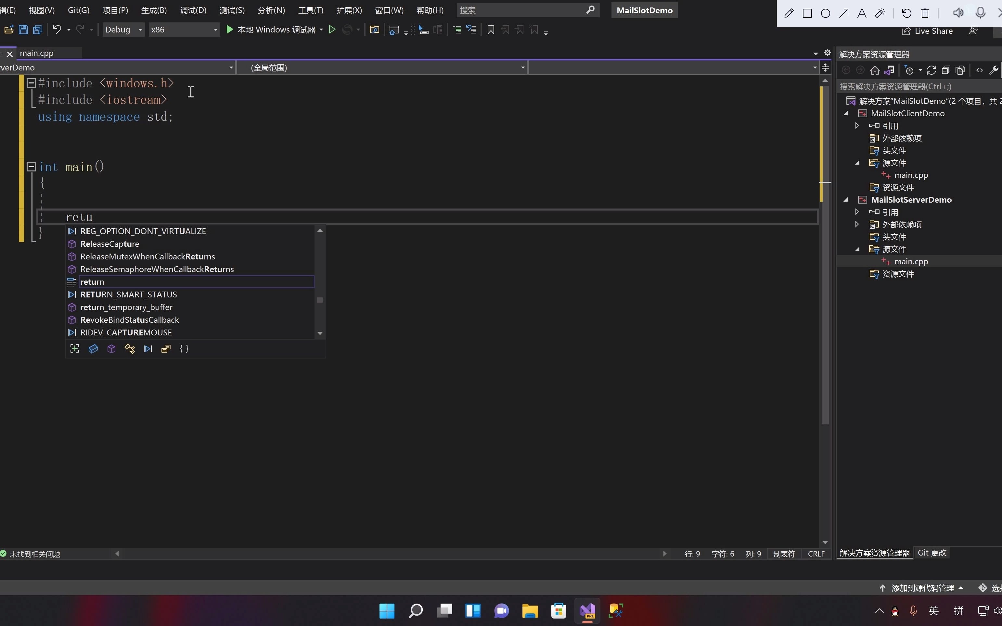
Task: Collapse all nodes in Solution Explorer
Action: pos(946,70)
